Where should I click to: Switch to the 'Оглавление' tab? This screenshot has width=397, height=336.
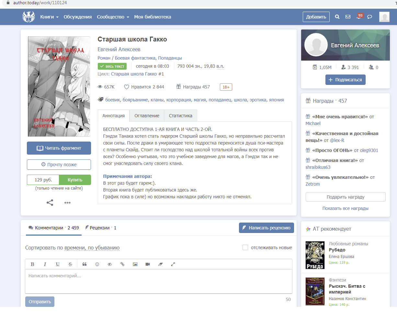[147, 116]
